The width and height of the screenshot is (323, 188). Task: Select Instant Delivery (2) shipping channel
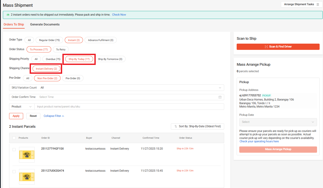tap(46, 69)
